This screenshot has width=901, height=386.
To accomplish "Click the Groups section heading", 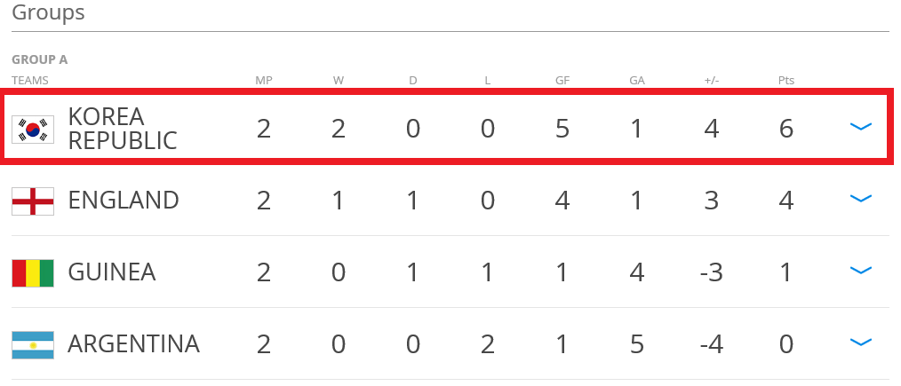I will coord(48,12).
